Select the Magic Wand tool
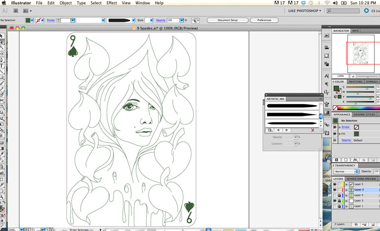This screenshot has width=380, height=231. (1, 48)
